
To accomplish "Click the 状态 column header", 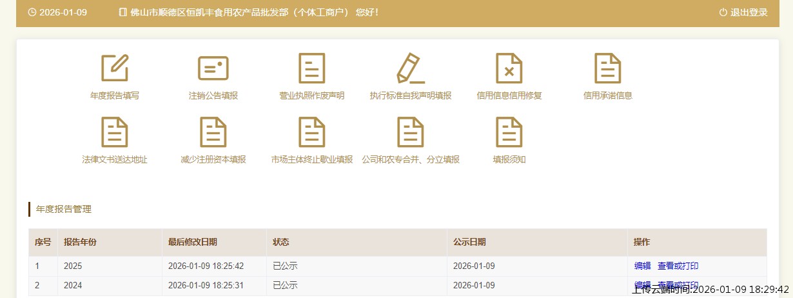I will [281, 242].
